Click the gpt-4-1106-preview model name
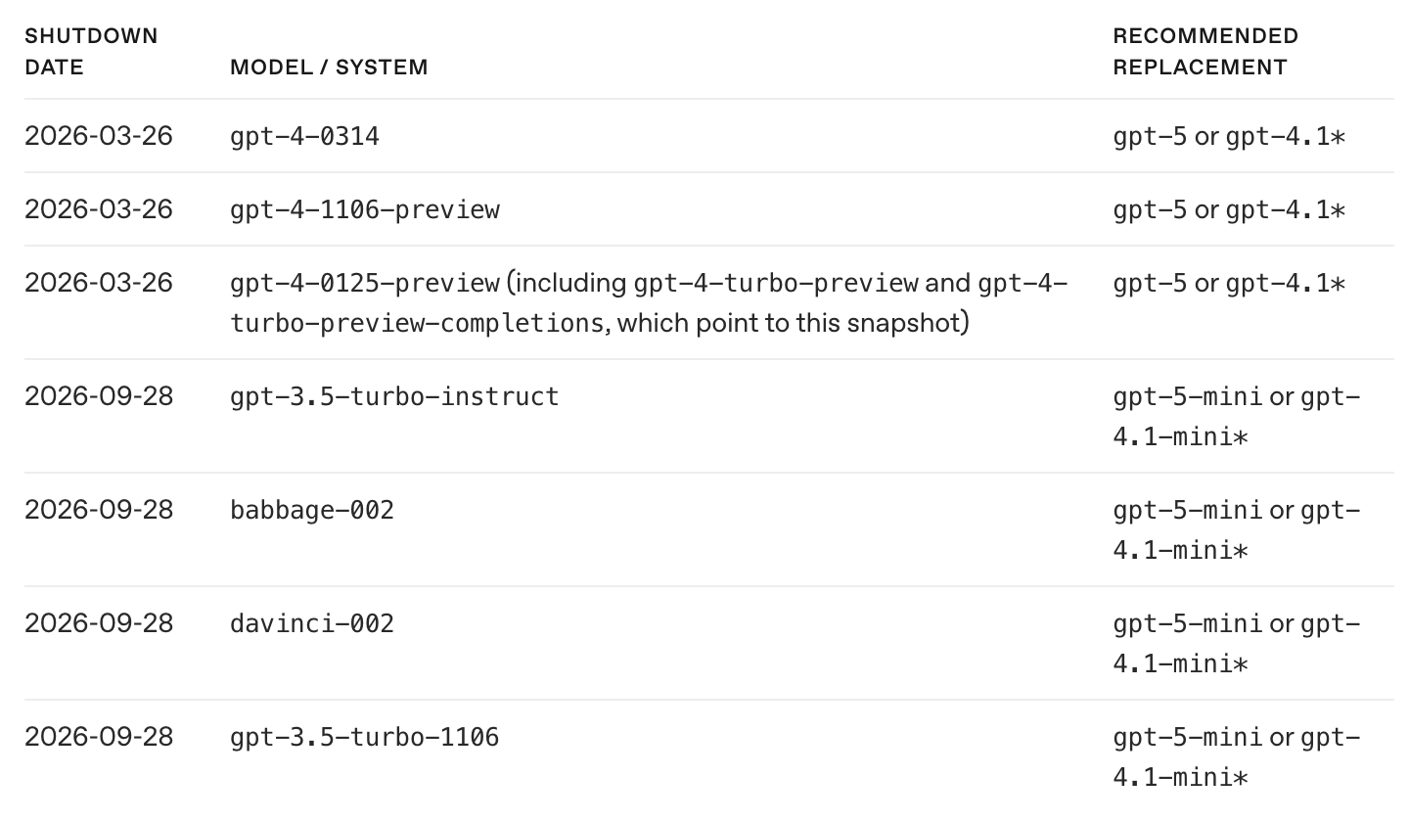 click(x=365, y=209)
